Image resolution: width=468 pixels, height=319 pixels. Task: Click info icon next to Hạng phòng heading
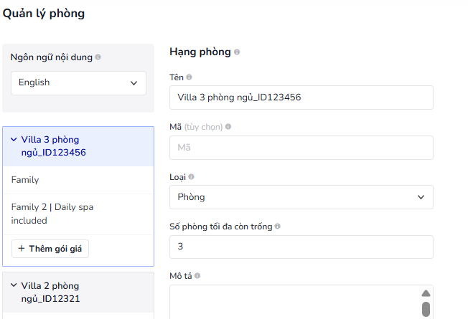pyautogui.click(x=237, y=52)
